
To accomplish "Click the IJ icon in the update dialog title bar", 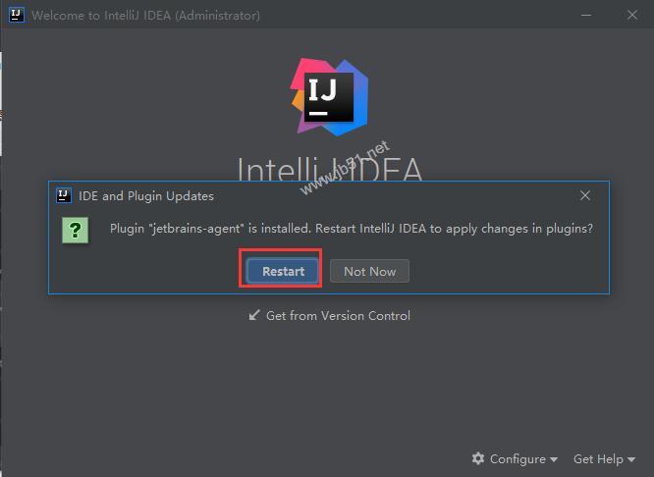I will pos(64,195).
